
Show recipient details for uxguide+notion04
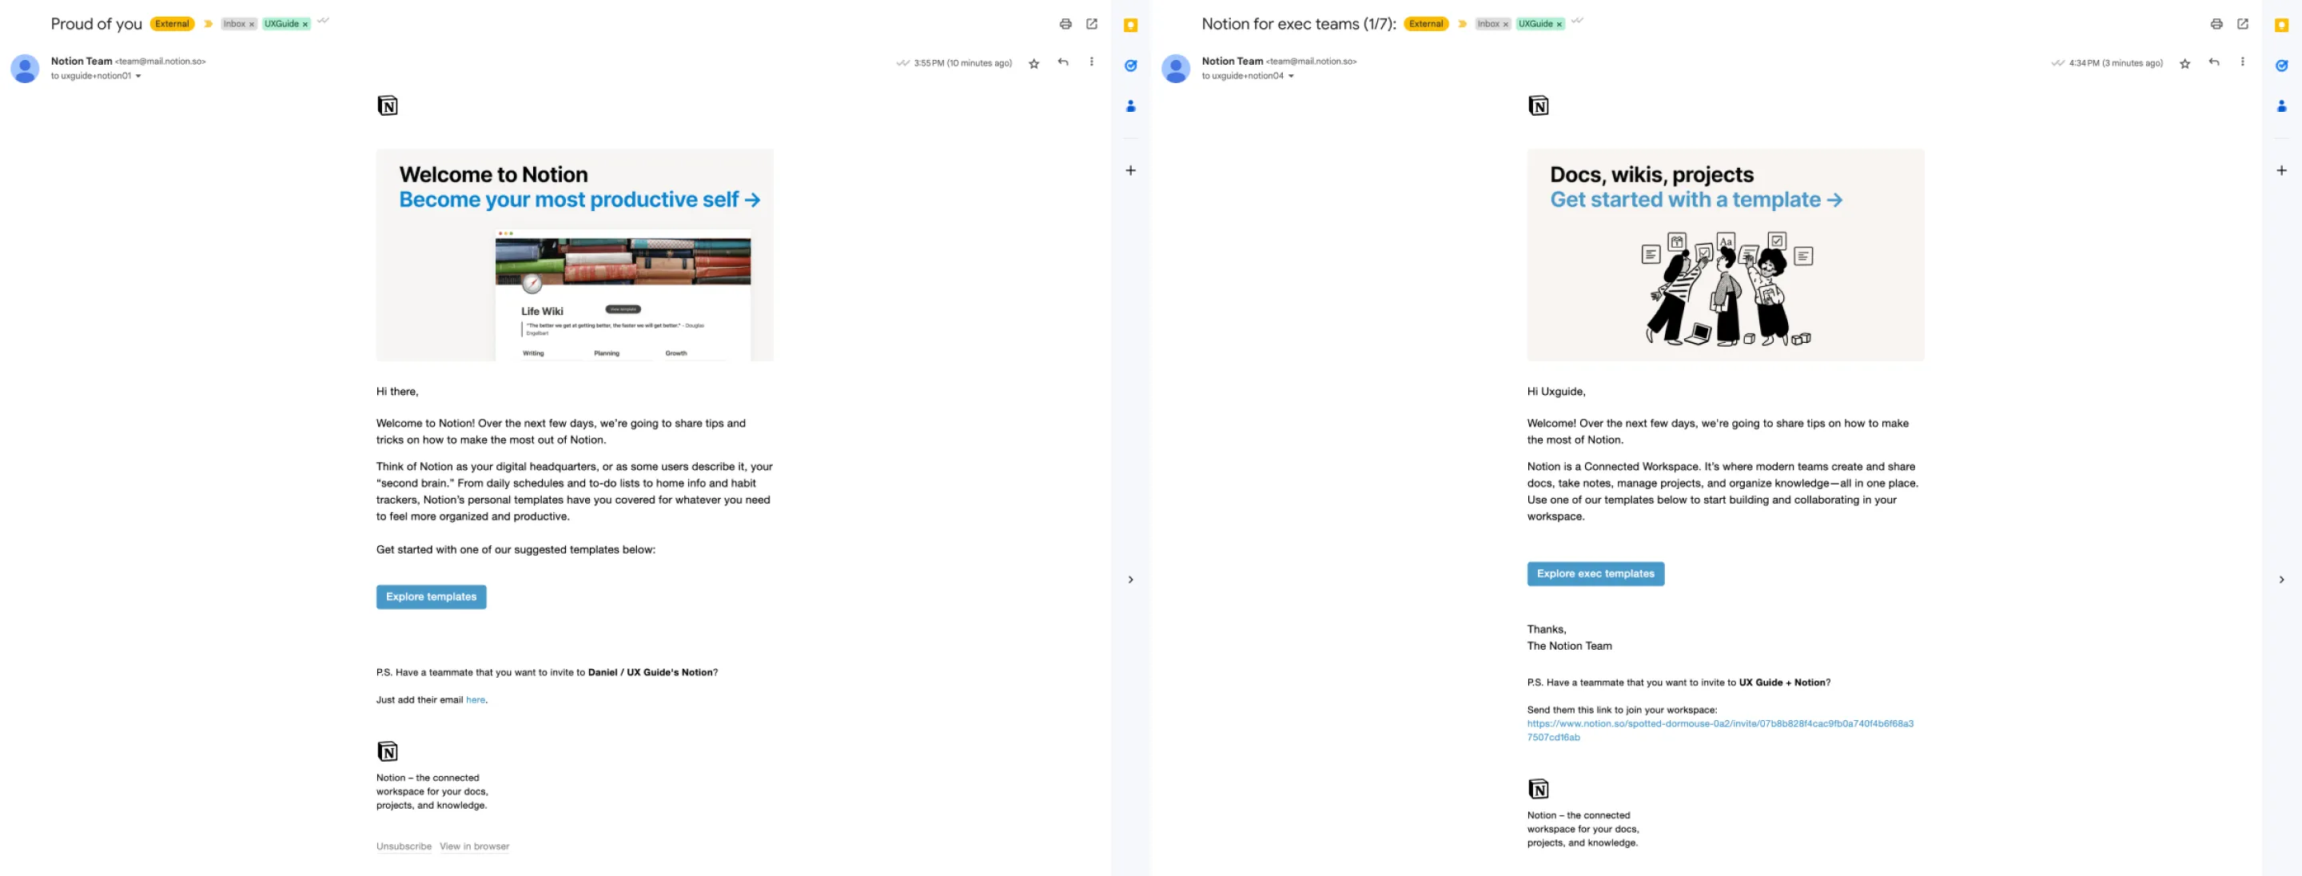(1292, 77)
